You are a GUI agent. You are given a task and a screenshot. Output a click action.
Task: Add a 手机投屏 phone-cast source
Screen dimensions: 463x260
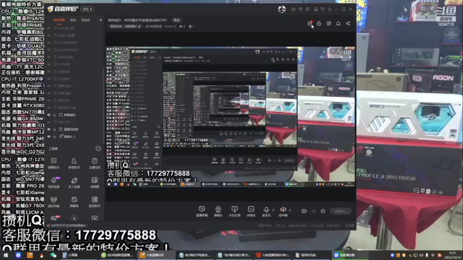(x=234, y=211)
